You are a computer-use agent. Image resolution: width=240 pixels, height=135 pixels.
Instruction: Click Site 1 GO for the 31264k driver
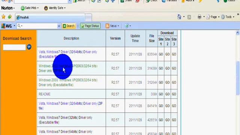coord(161,82)
